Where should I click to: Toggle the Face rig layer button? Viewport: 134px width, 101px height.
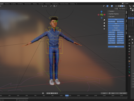[116, 19]
